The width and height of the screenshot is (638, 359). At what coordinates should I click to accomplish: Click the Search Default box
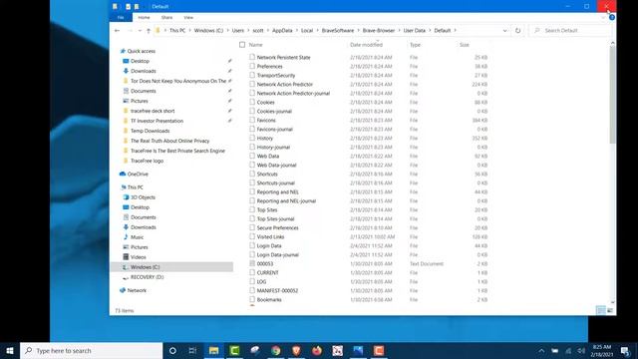click(569, 31)
